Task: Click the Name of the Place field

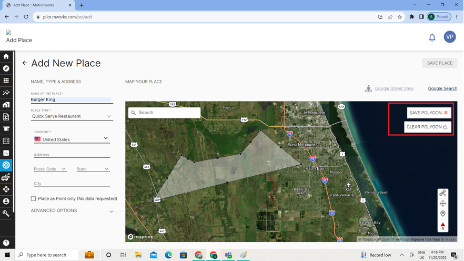Action: click(72, 100)
